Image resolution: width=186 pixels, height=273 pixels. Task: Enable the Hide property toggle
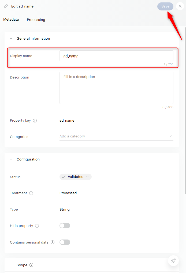65,226
